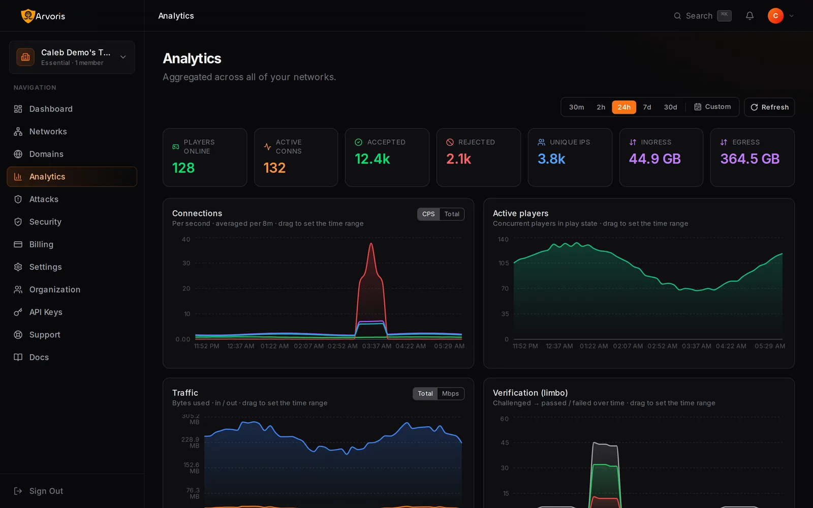Open the Settings page link
Screen dimensions: 813x508
coord(72,267)
